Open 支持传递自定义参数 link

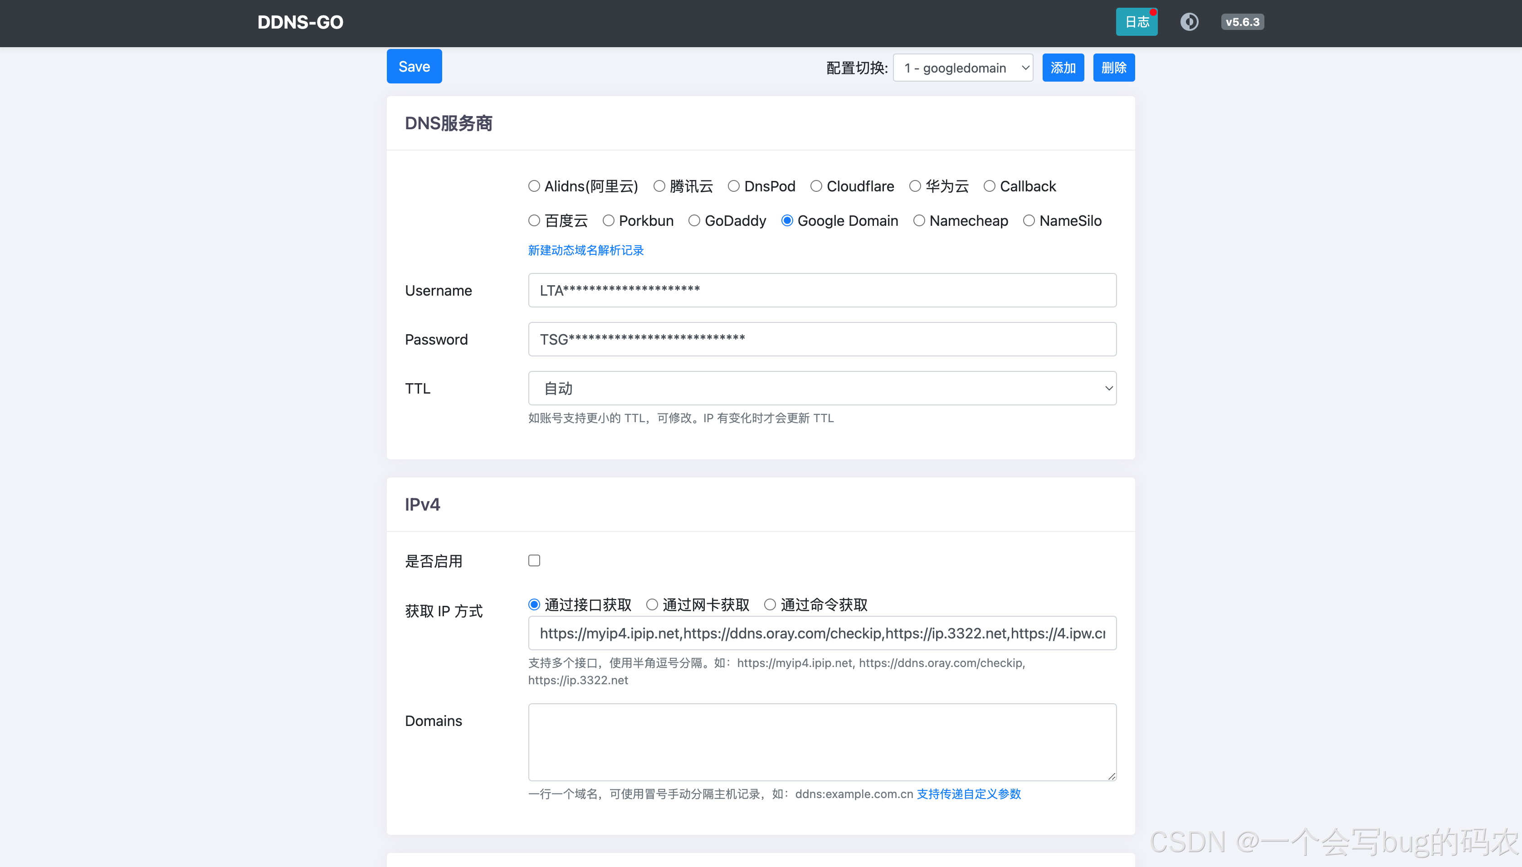point(969,794)
